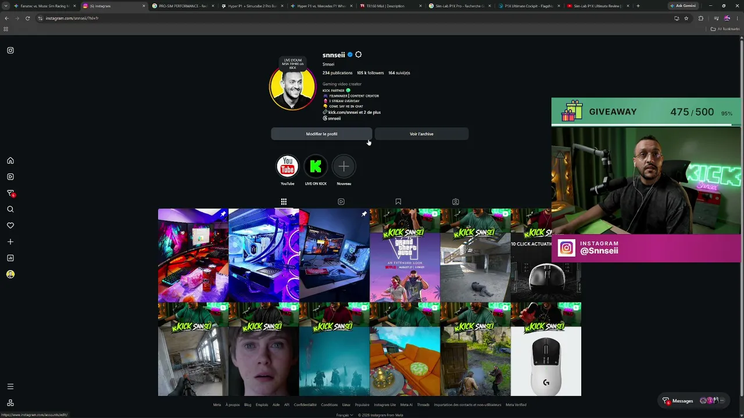Click Ask Gemini in the browser bar

(683, 6)
